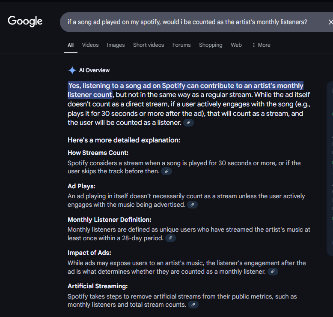This screenshot has width=333, height=317.
Task: Click the 'Artificial Streaming:' heading
Action: (x=98, y=286)
